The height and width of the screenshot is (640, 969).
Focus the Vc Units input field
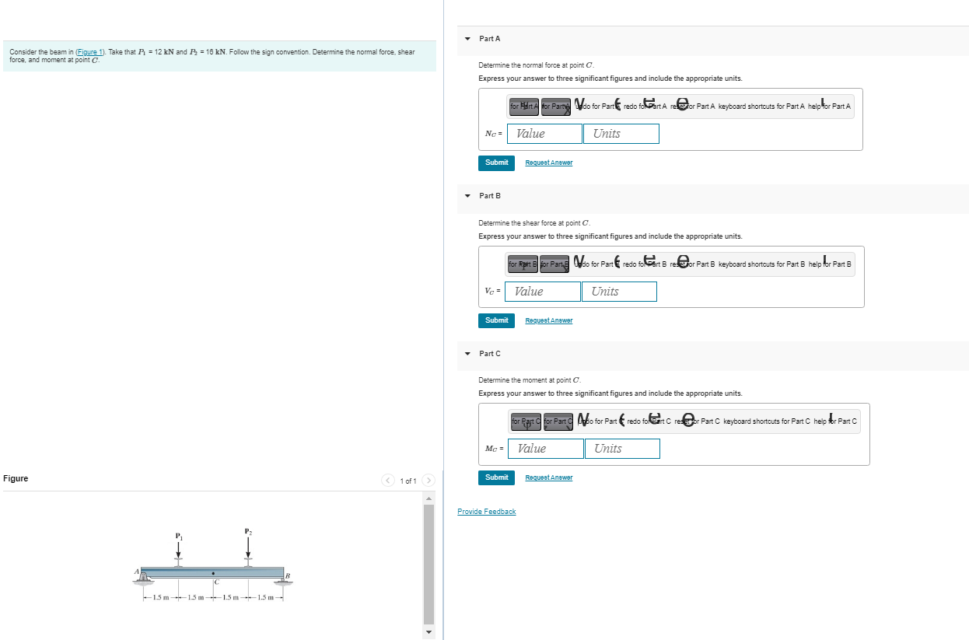tap(619, 292)
